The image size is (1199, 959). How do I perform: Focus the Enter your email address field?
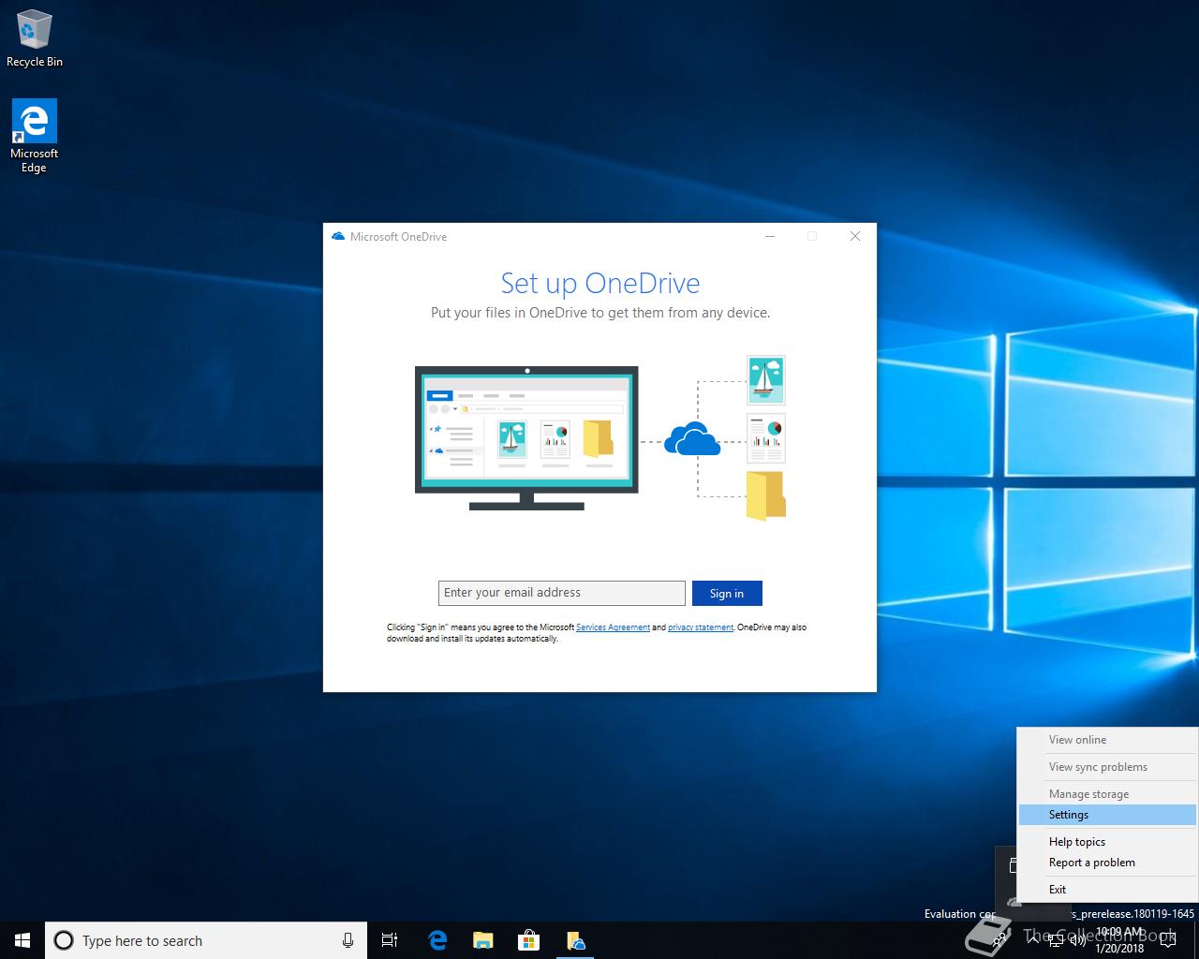click(x=562, y=593)
